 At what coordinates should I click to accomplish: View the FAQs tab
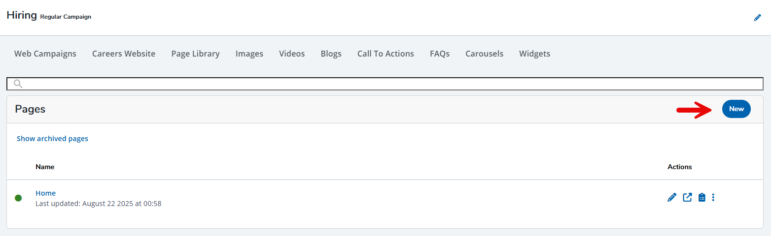(440, 54)
